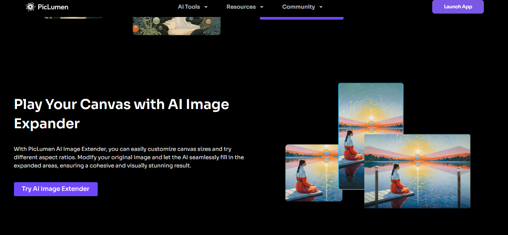The width and height of the screenshot is (508, 235).
Task: Expand the Community dropdown arrow
Action: (x=321, y=7)
